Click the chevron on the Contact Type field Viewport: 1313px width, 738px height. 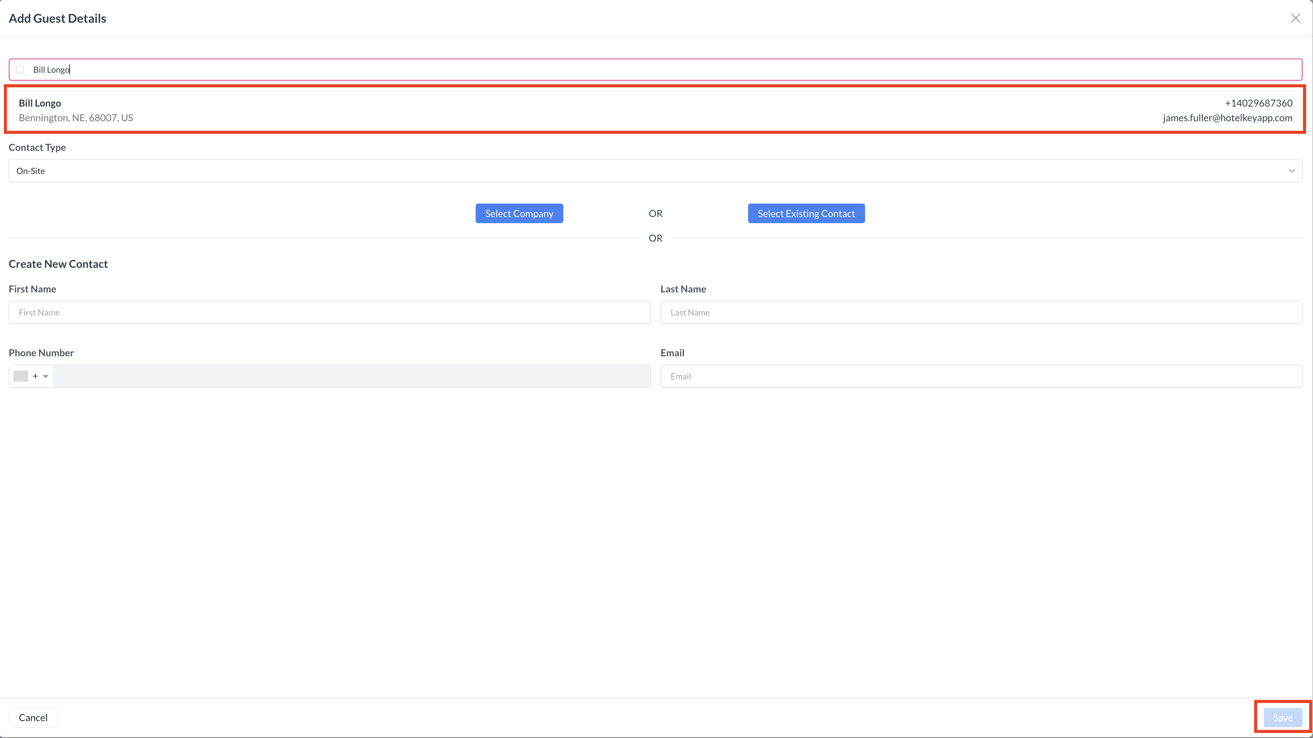pos(1291,171)
